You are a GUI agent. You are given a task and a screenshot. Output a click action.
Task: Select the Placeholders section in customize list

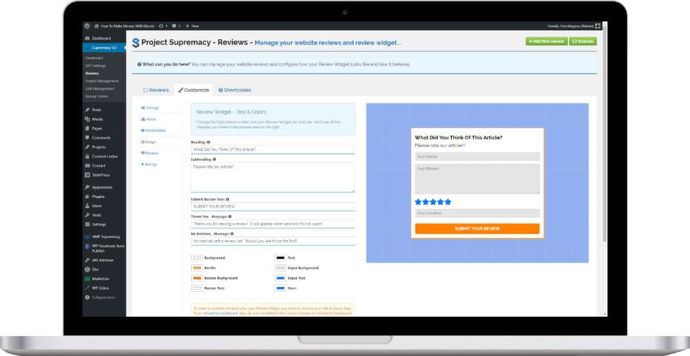153,130
